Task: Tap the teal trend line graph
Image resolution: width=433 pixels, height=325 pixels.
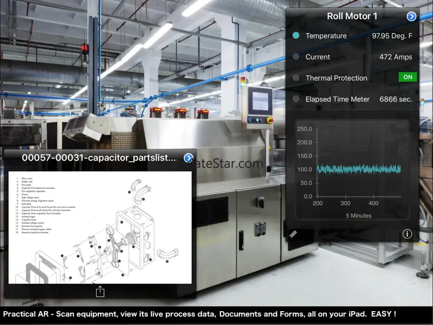Action: point(359,169)
